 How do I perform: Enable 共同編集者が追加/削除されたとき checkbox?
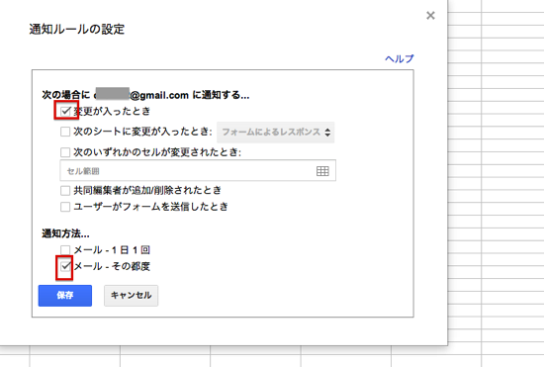tap(65, 191)
